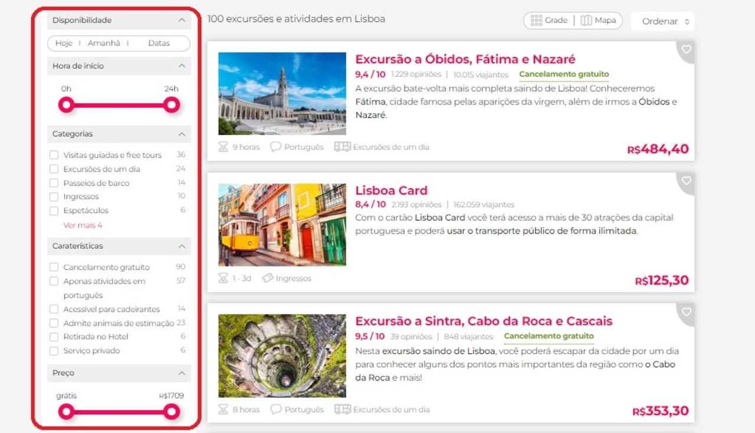Collapse the Hora de início section
Image resolution: width=755 pixels, height=433 pixels.
click(x=182, y=66)
